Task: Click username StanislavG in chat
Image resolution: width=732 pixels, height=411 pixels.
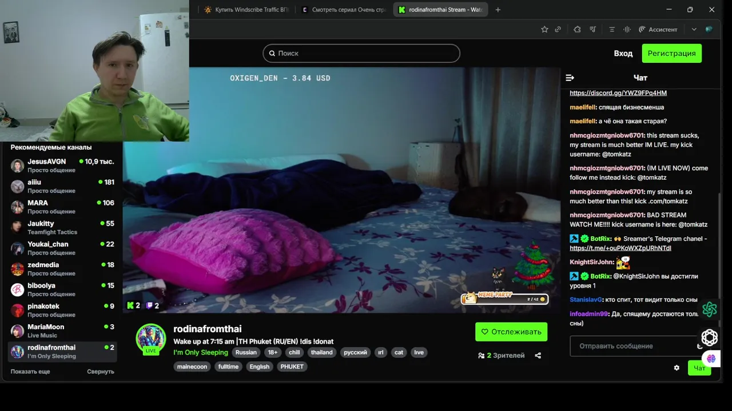Action: [x=586, y=300]
